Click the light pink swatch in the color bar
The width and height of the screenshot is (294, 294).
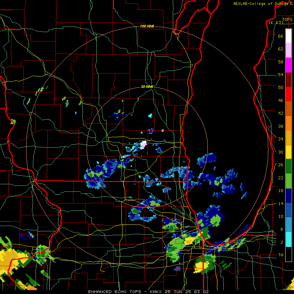pos(288,50)
